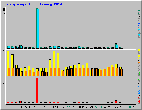142x110 pixels.
Task: Click the 2281 hits axis label
Action: pyautogui.click(x=4, y=11)
